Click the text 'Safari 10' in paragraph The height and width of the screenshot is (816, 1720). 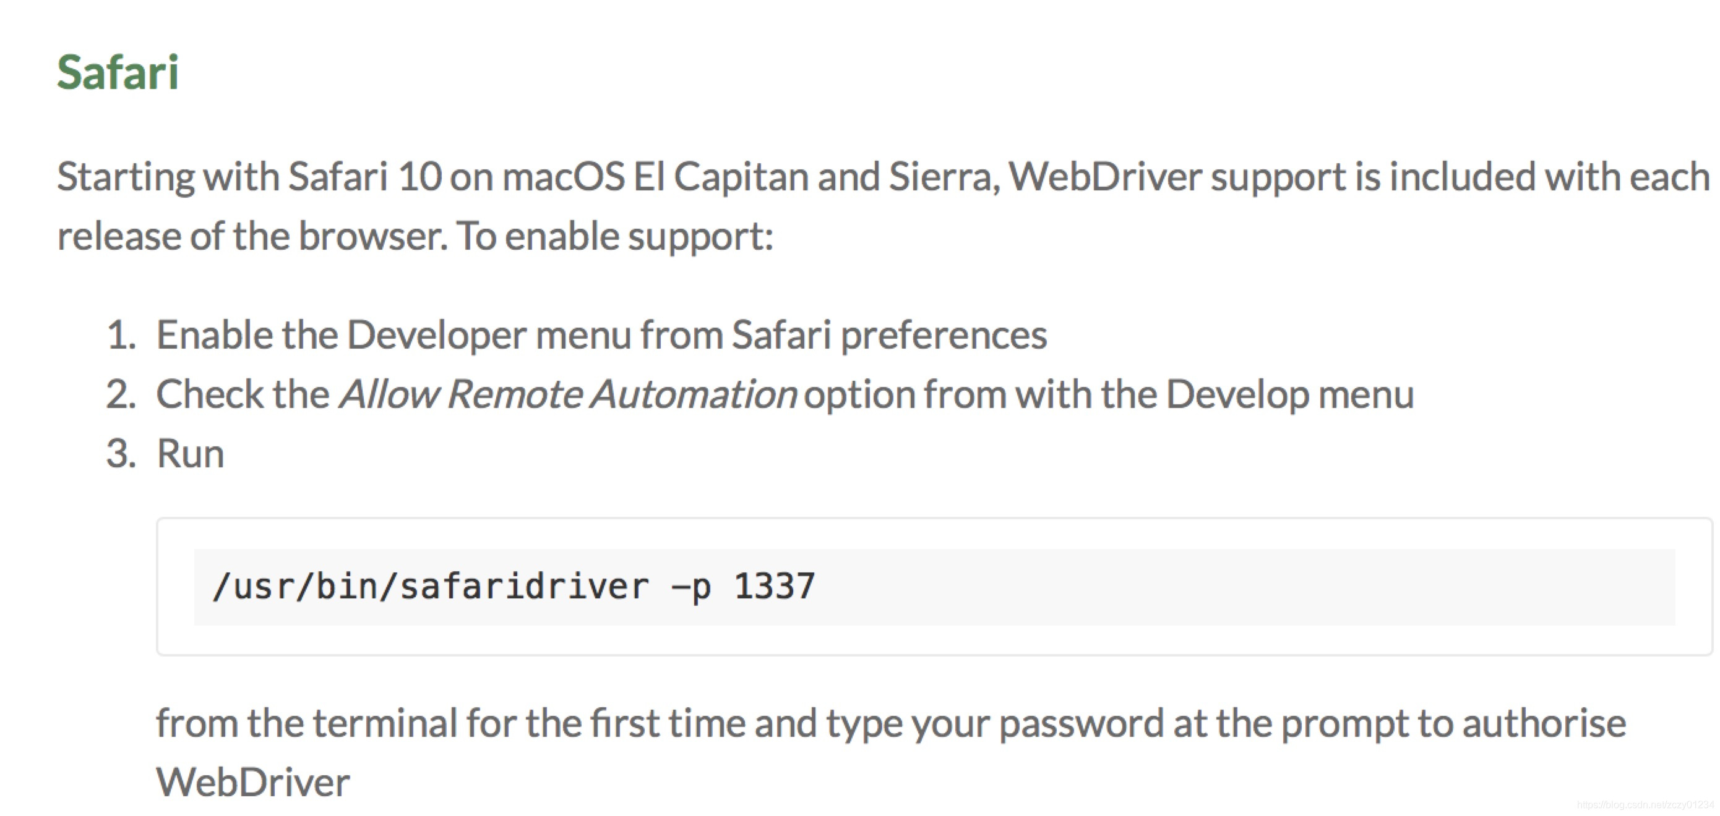click(x=364, y=177)
